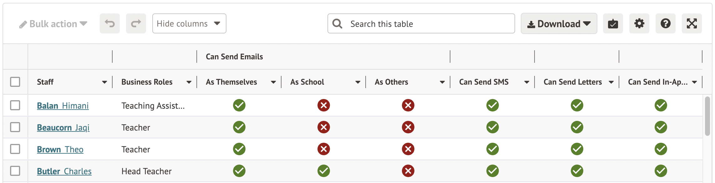Open the table settings gear
This screenshot has width=715, height=183.
point(639,23)
